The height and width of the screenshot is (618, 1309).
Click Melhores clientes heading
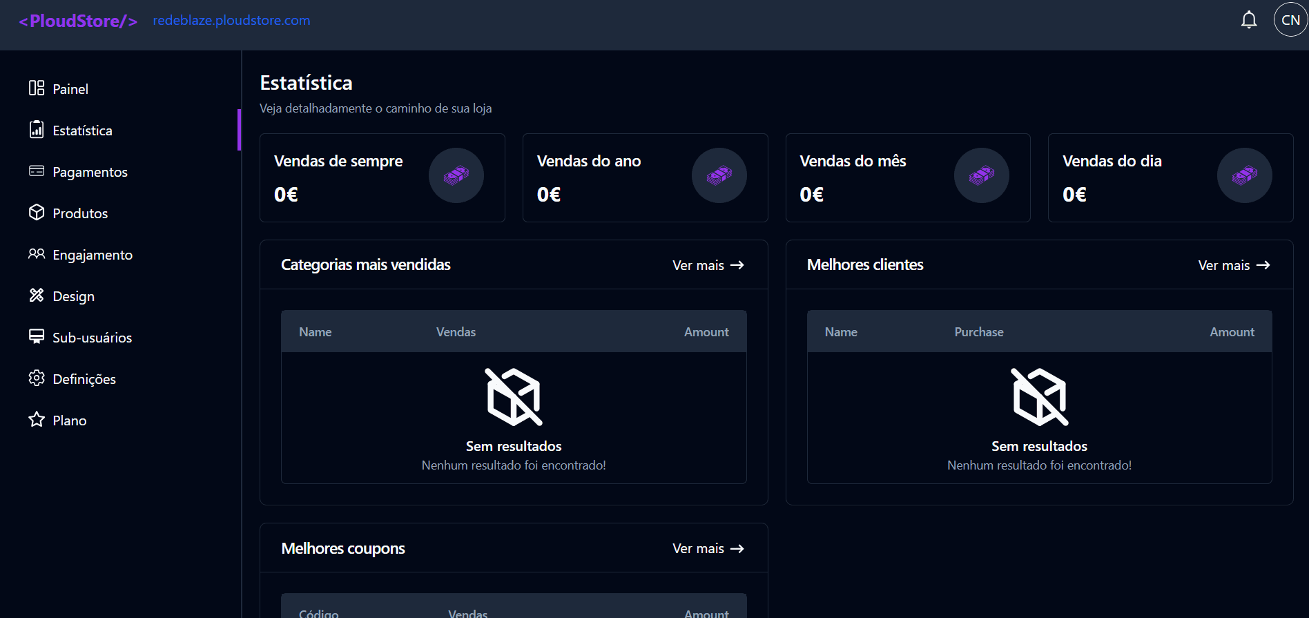[x=865, y=264]
